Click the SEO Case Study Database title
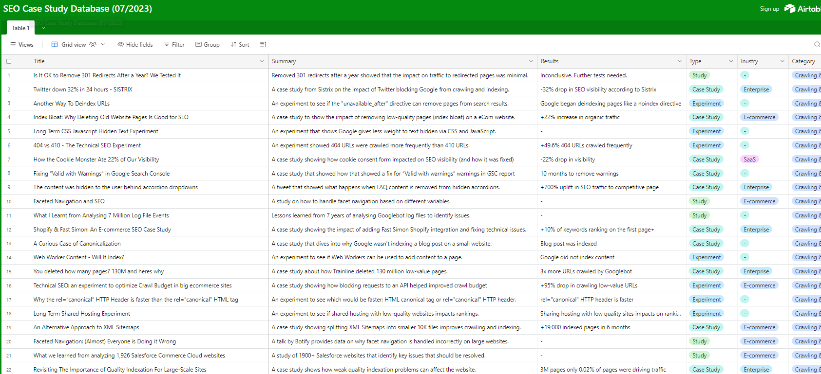 click(x=77, y=9)
